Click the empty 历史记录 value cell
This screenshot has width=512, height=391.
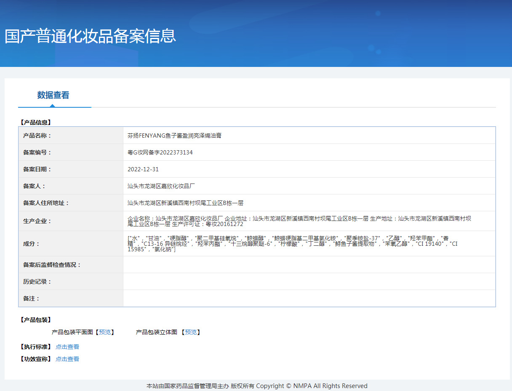[309, 282]
